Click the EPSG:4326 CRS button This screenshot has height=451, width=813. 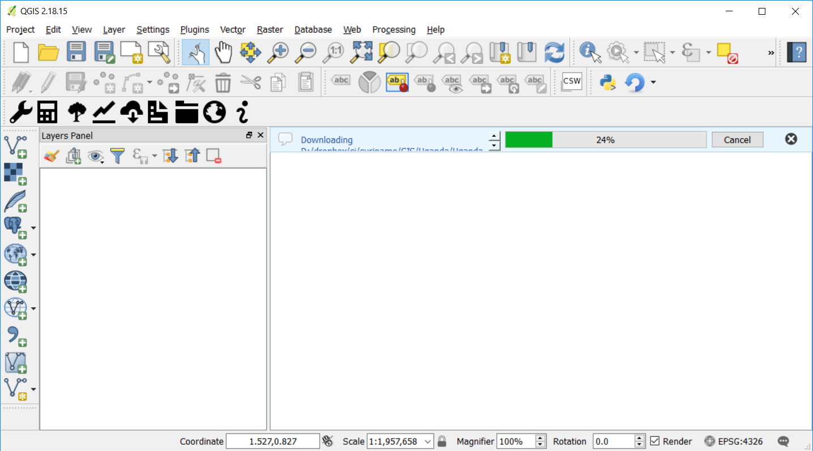[734, 441]
